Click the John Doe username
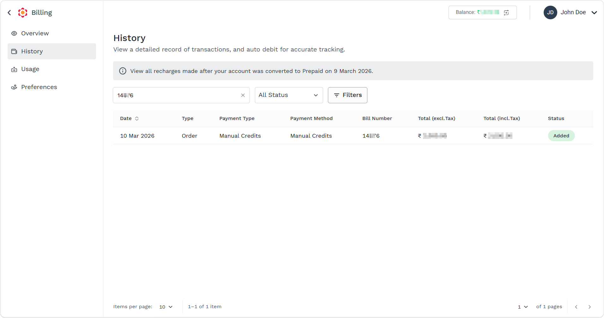 (573, 12)
